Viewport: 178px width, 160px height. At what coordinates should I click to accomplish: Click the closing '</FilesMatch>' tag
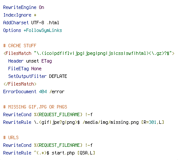pyautogui.click(x=20, y=84)
